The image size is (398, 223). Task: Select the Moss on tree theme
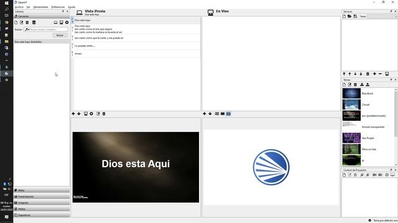tap(368, 149)
